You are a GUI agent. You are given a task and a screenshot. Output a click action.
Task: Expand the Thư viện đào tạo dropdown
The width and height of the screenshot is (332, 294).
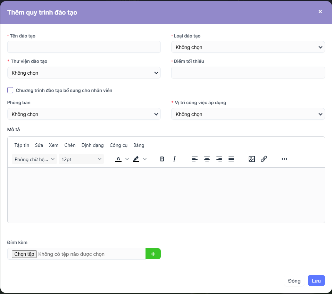(x=84, y=73)
